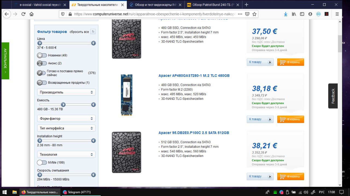Switch to Обзор и тест видеокарты tab
350x196 pixels.
coord(155,5)
